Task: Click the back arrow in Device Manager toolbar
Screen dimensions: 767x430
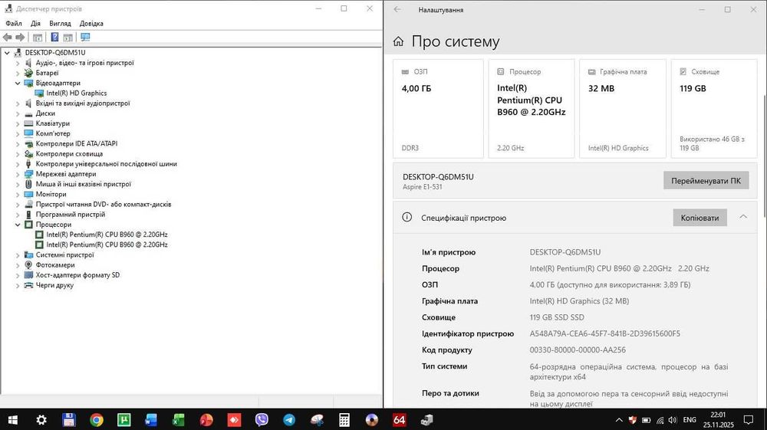Action: 8,37
